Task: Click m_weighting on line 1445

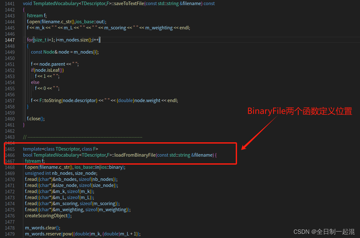Action: [159, 28]
